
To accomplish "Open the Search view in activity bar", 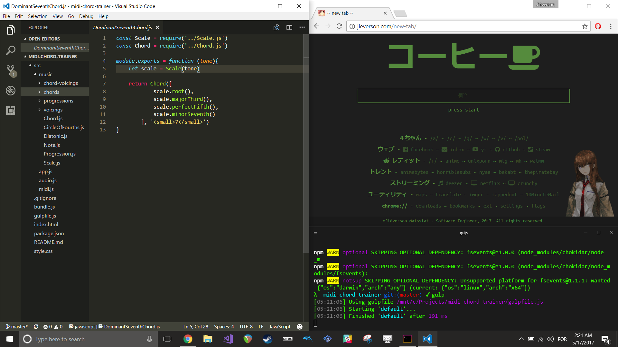I will (11, 50).
